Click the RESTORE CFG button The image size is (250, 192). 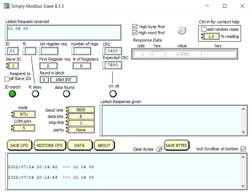50,145
